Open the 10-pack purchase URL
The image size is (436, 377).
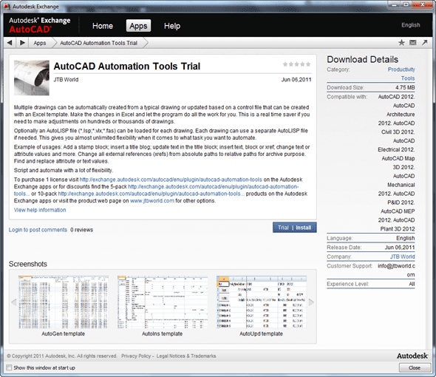point(151,194)
